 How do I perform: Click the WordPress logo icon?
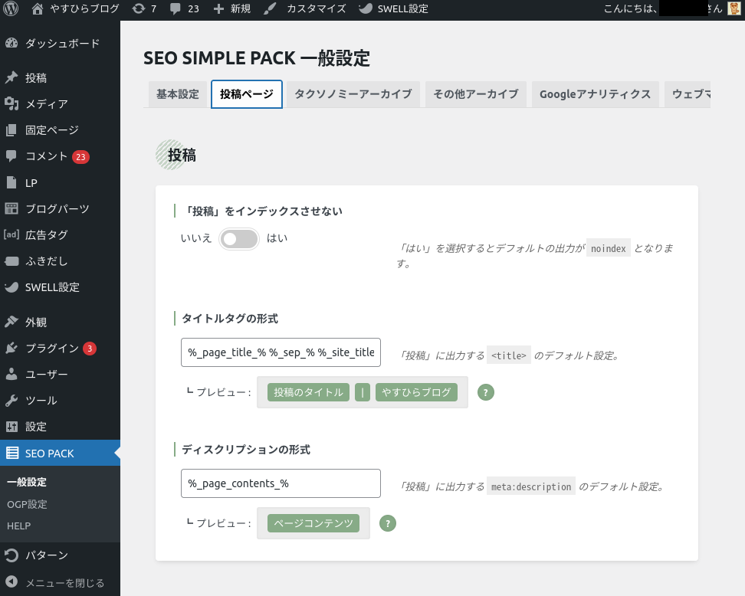tap(11, 9)
